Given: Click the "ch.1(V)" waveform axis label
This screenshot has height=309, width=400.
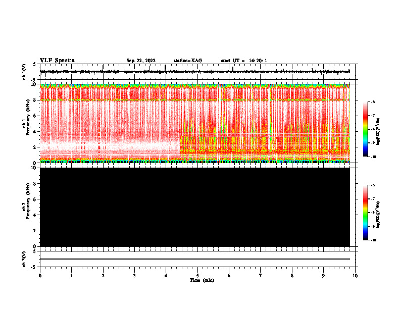Looking at the screenshot, I should pos(24,72).
